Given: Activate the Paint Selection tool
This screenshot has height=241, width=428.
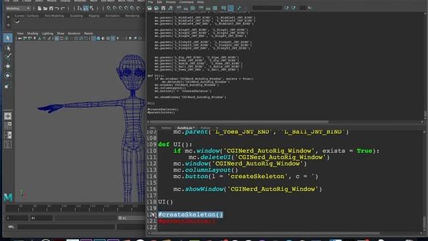Looking at the screenshot, I should tap(8, 56).
